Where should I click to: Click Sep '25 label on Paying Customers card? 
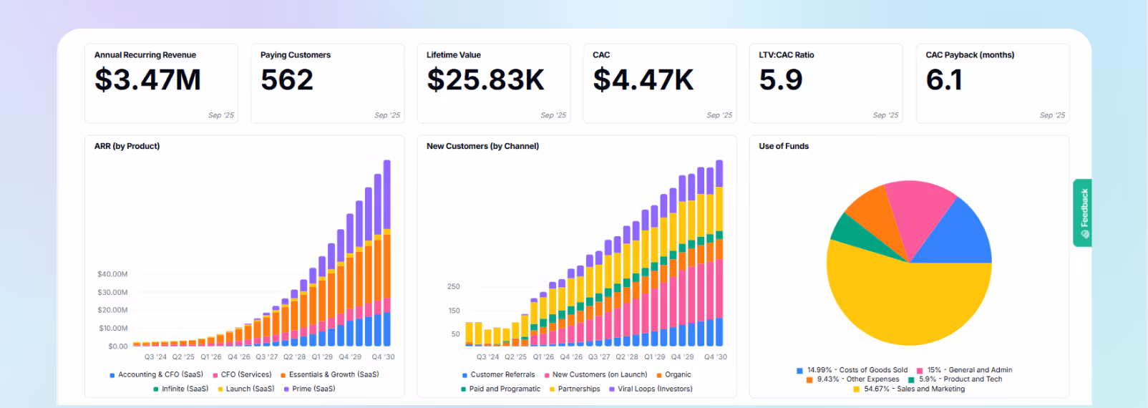pos(387,115)
